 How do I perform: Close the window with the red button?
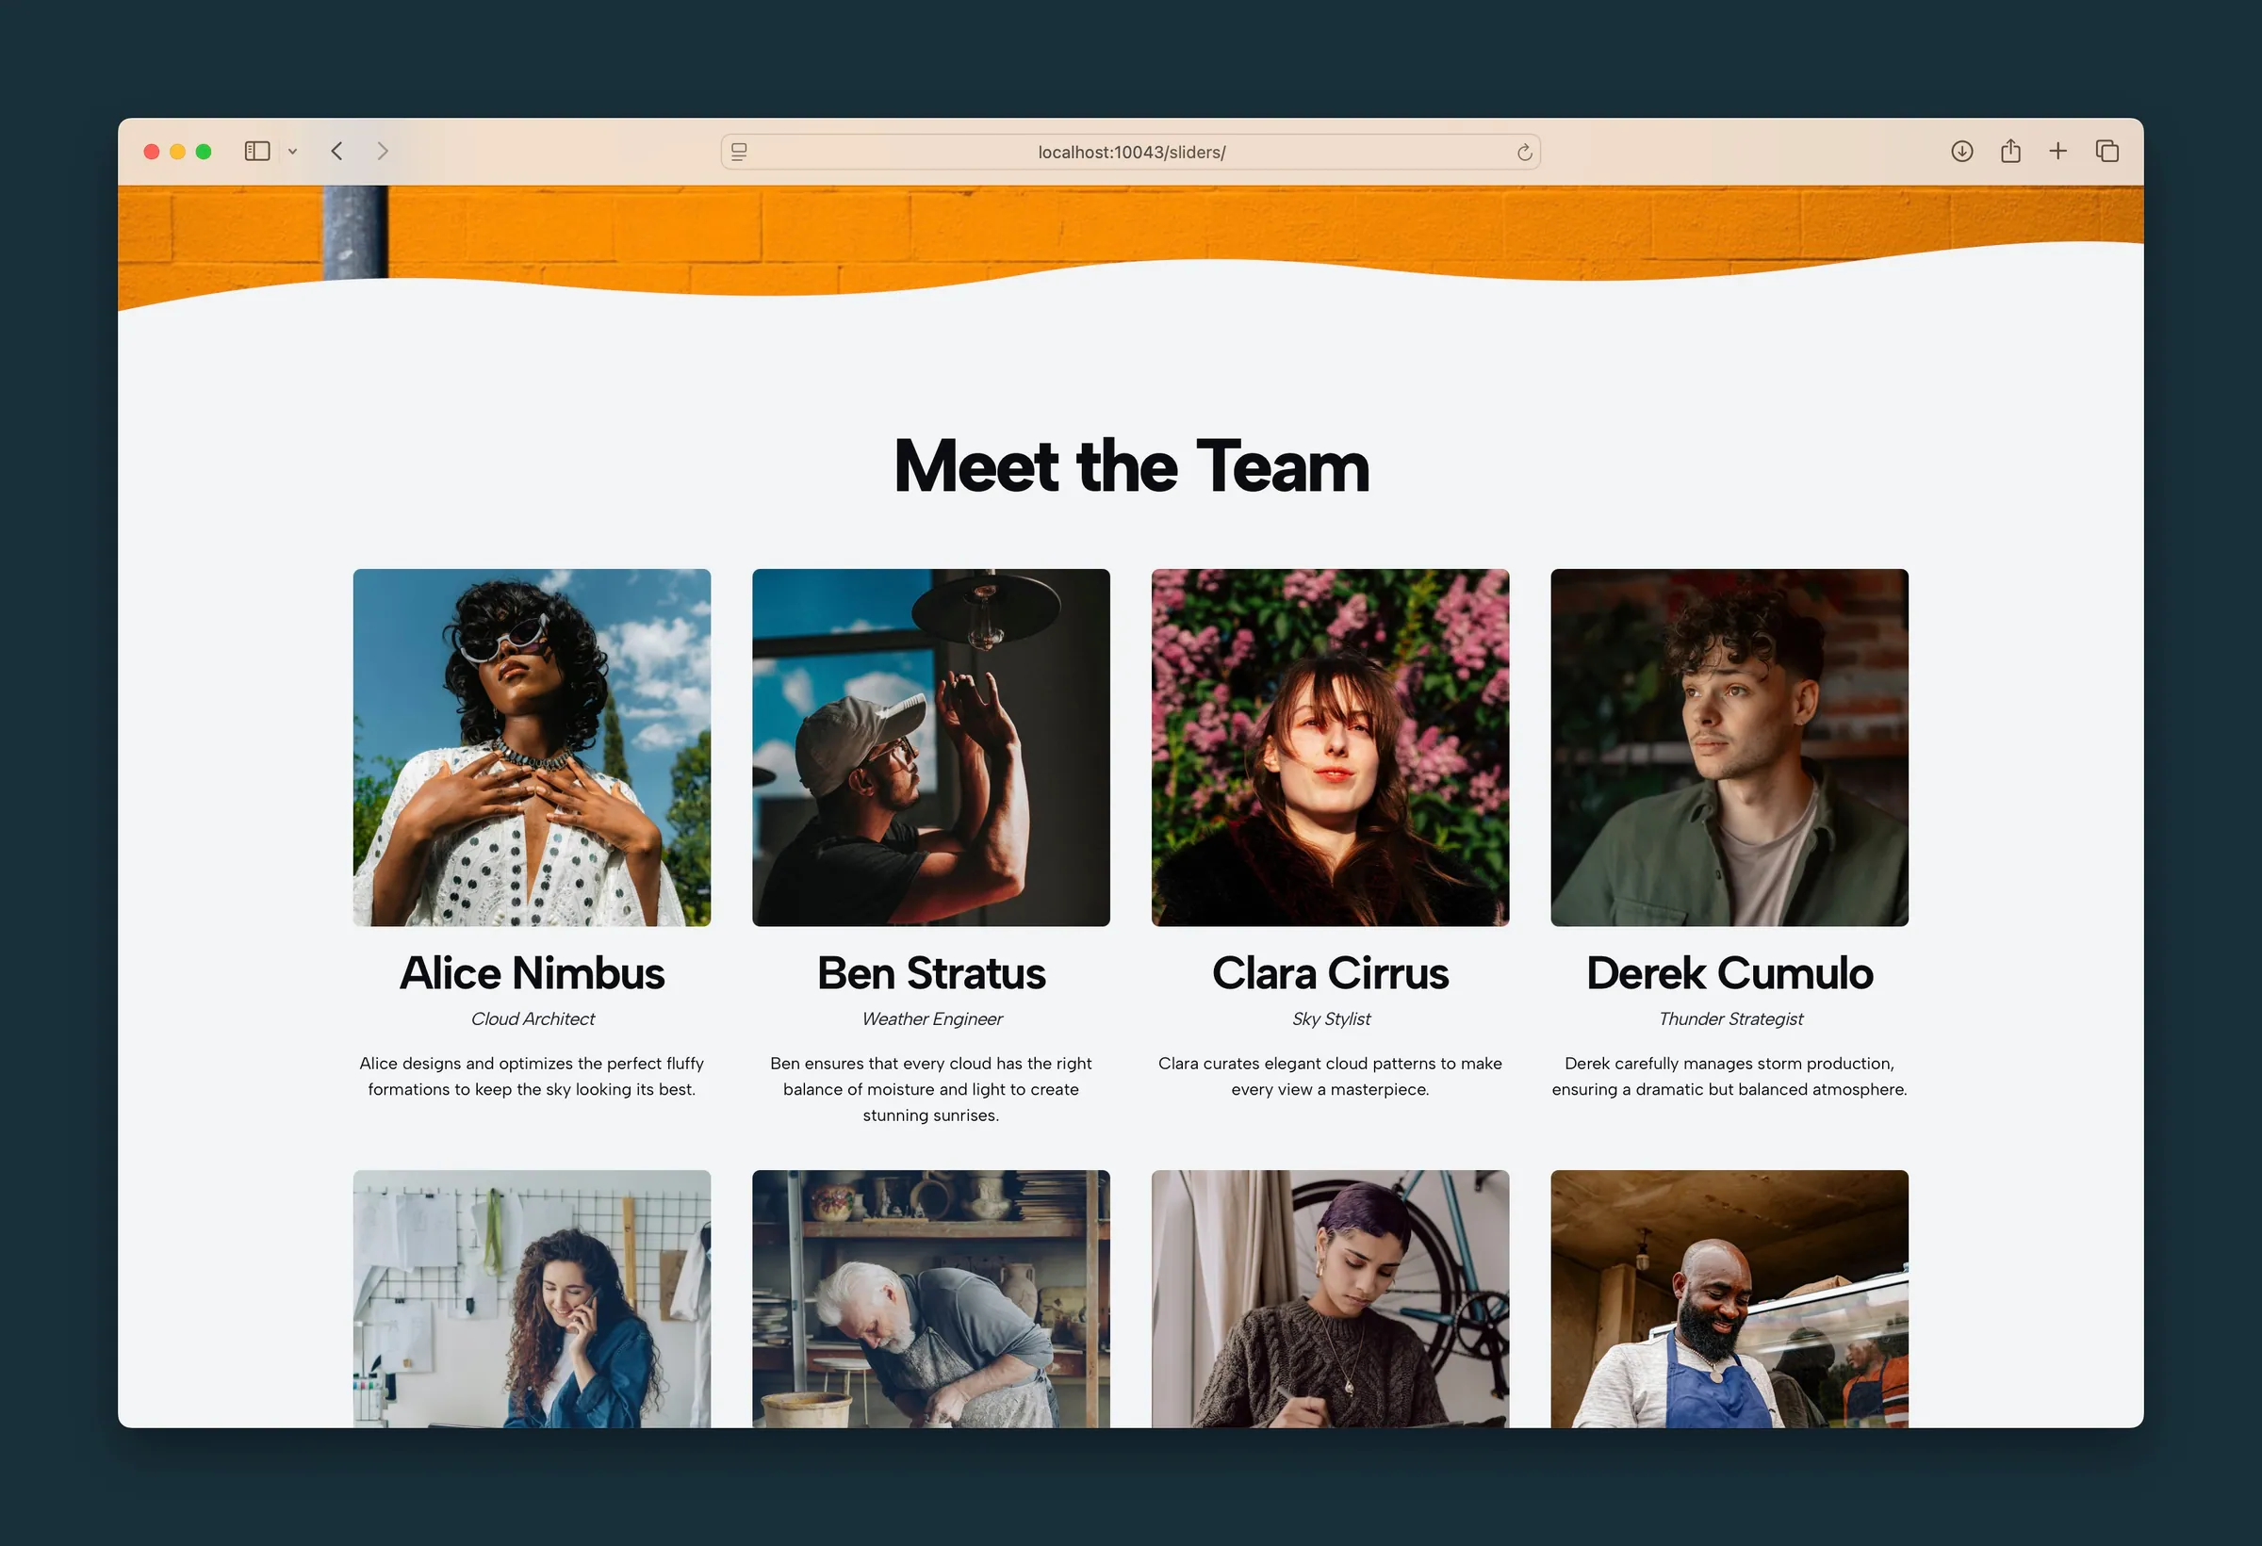[x=152, y=151]
